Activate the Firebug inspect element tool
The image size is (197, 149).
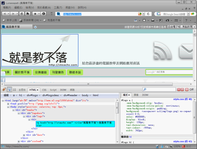[10, 90]
